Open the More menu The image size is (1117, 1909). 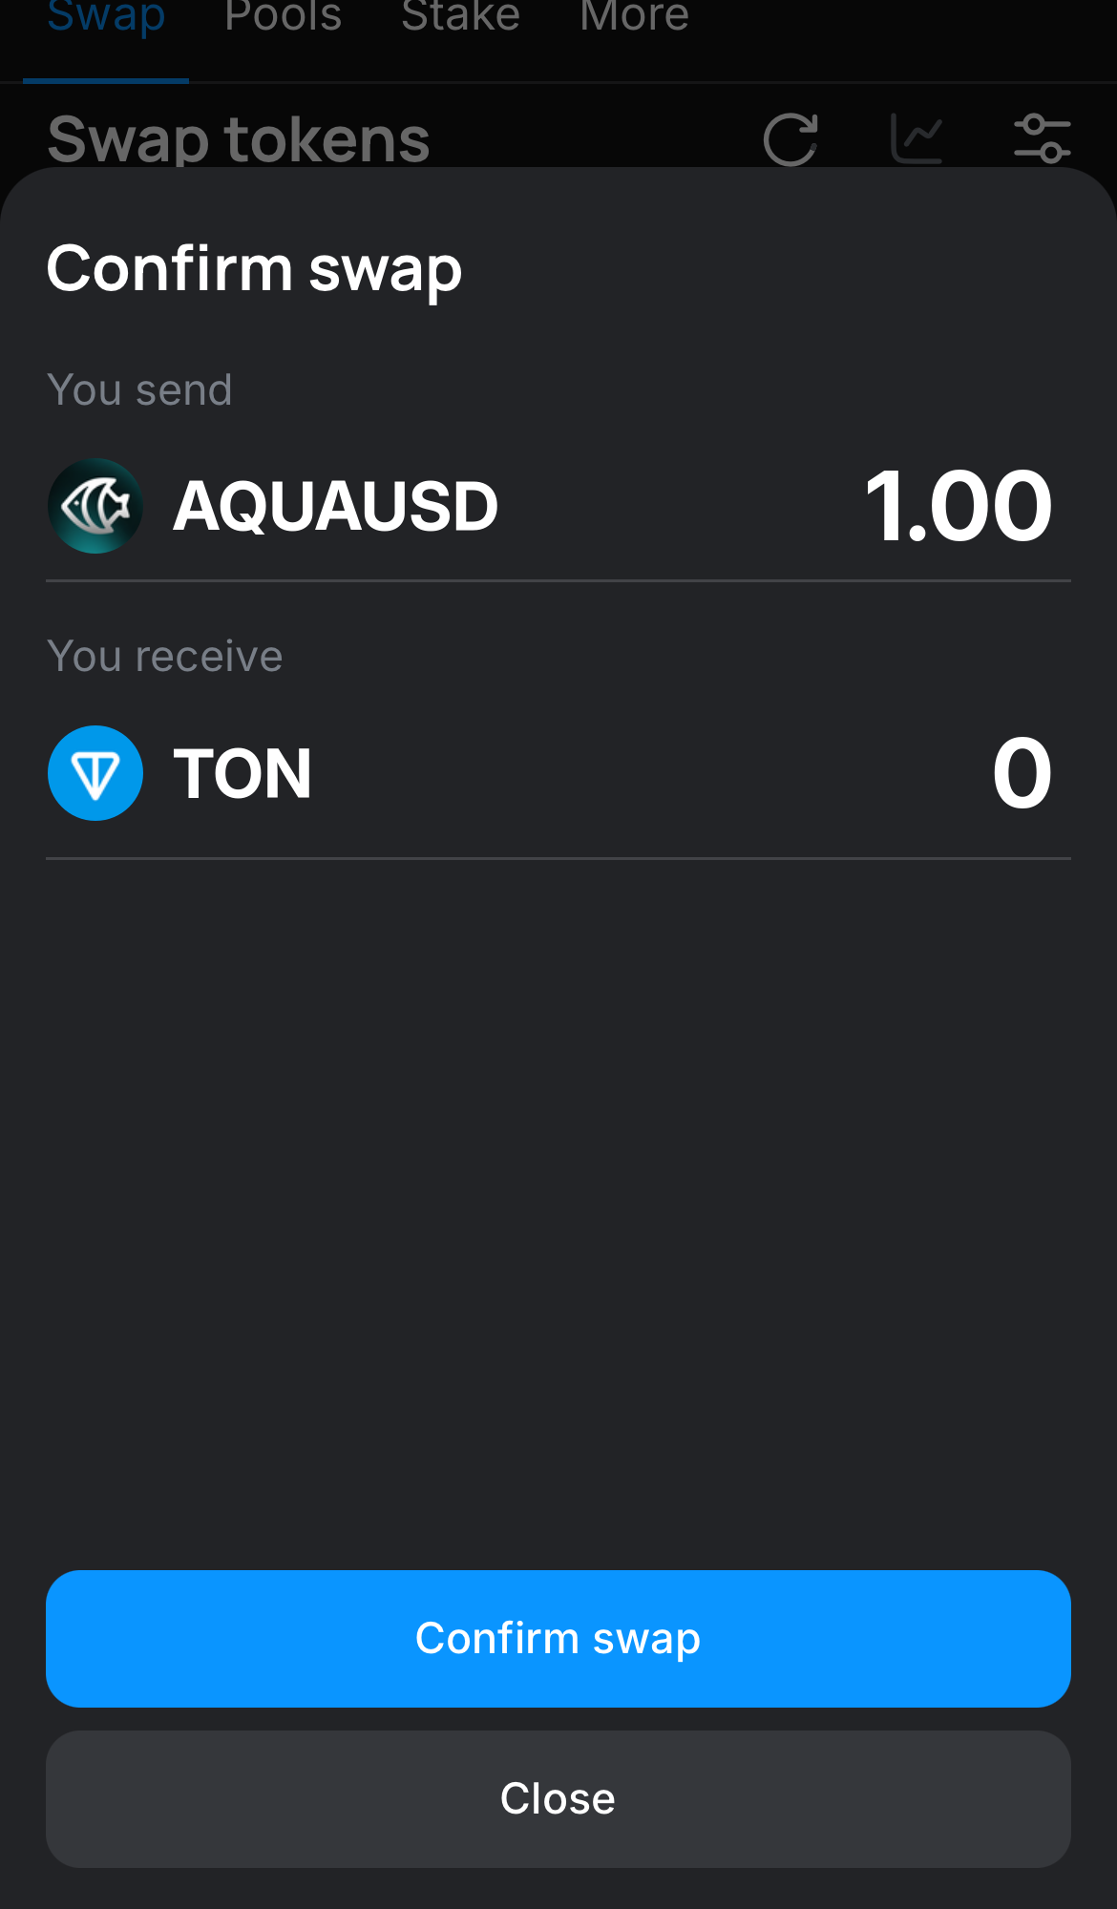tap(634, 17)
